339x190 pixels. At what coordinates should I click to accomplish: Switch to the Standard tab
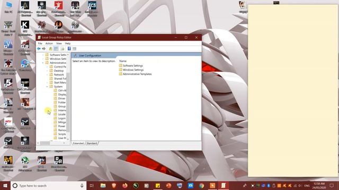click(92, 143)
